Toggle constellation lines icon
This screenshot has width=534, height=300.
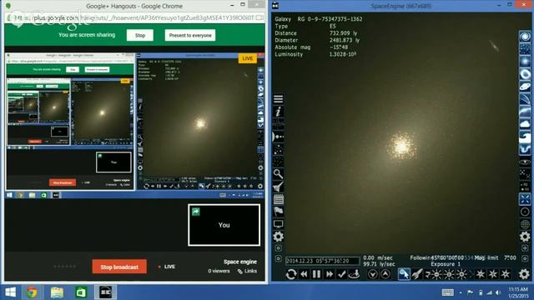point(525,174)
